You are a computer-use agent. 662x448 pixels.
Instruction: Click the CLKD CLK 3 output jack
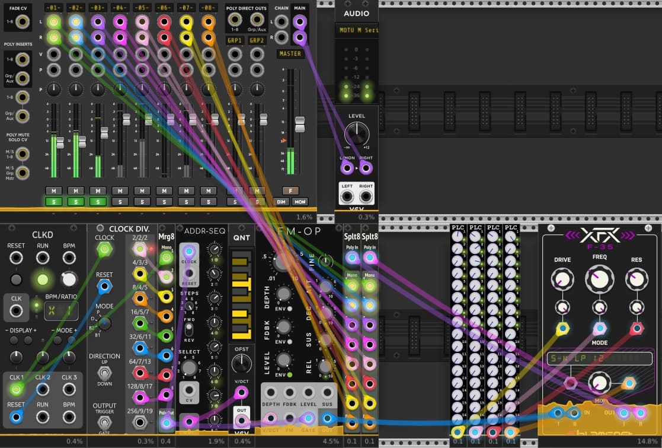(x=69, y=389)
